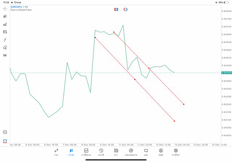Screen dimensions: 232x162
Task: Open the candlestick chart type icon
Action: (x=5, y=16)
